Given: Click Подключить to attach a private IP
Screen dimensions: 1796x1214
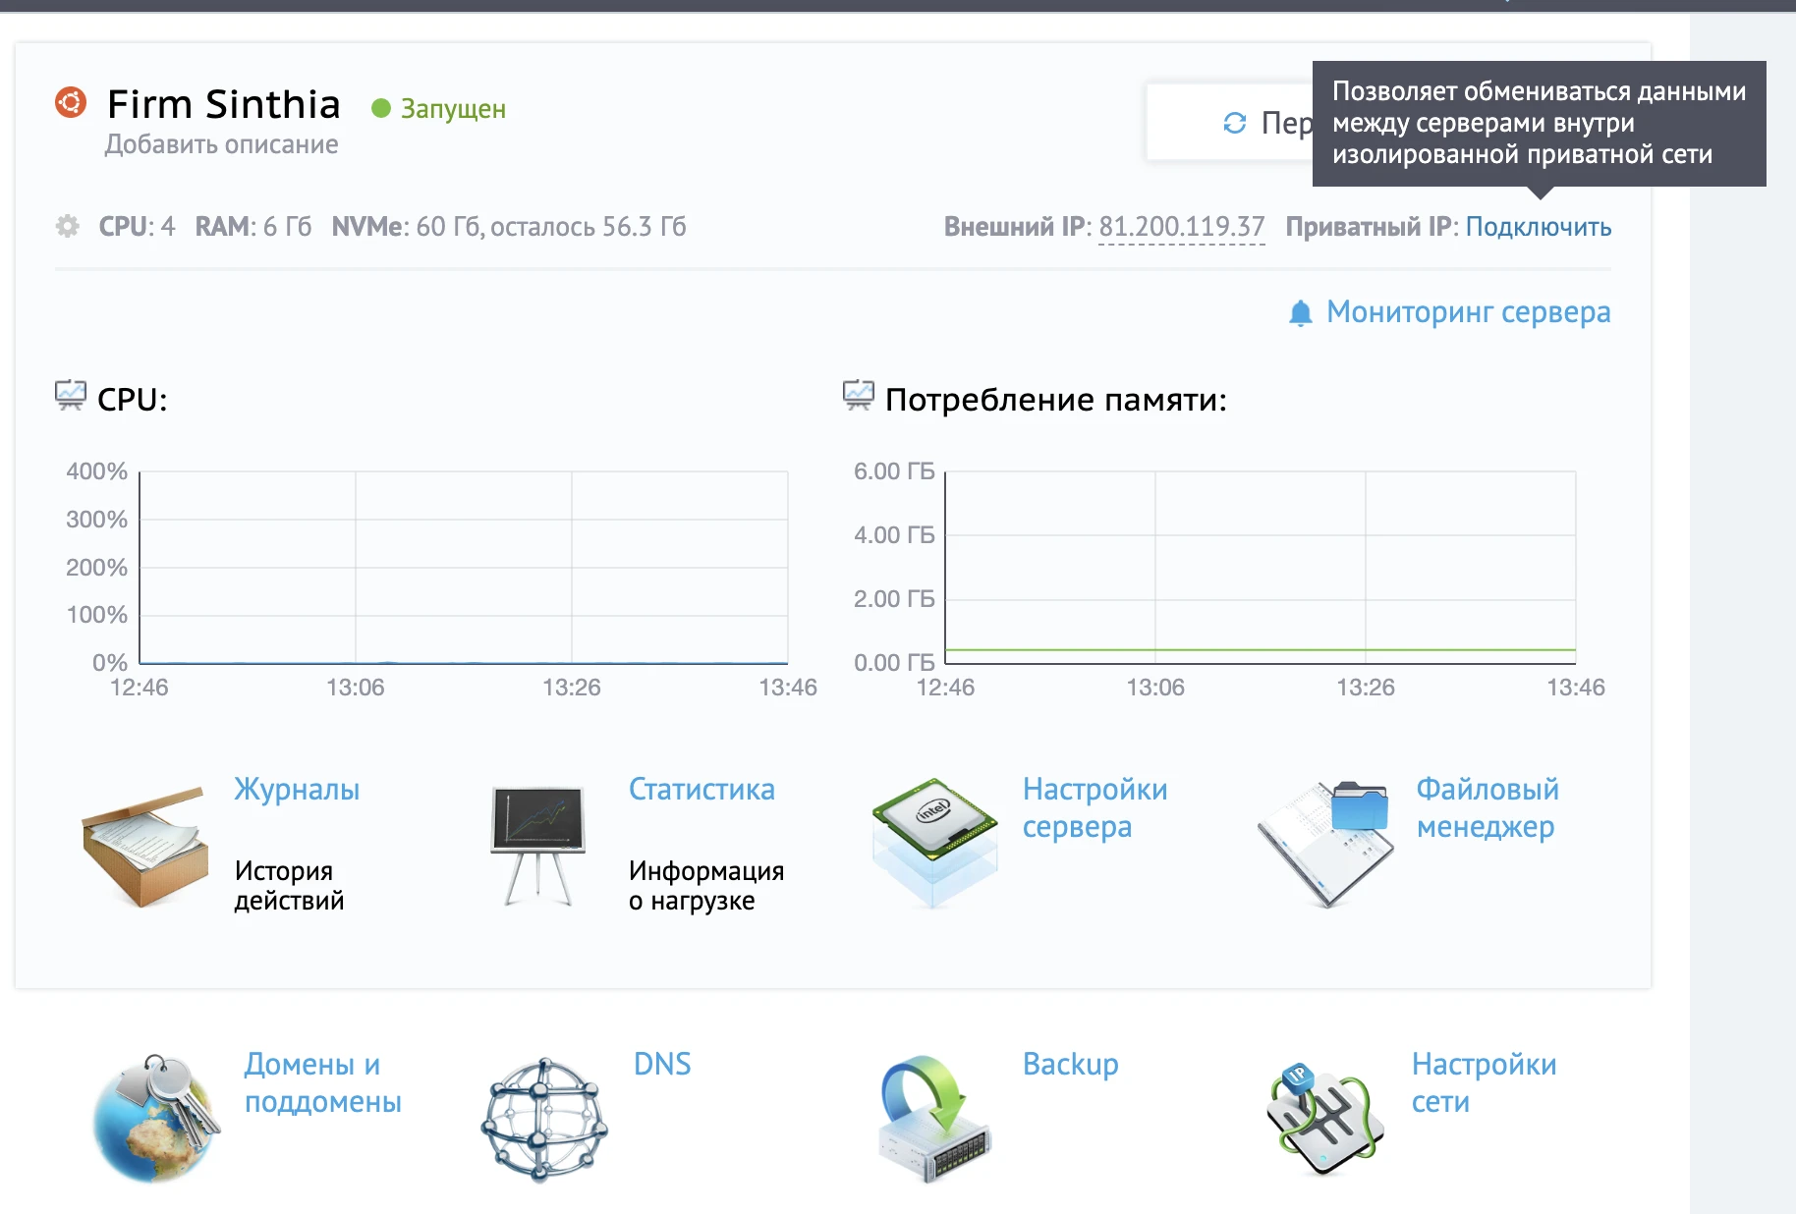Looking at the screenshot, I should 1538,226.
